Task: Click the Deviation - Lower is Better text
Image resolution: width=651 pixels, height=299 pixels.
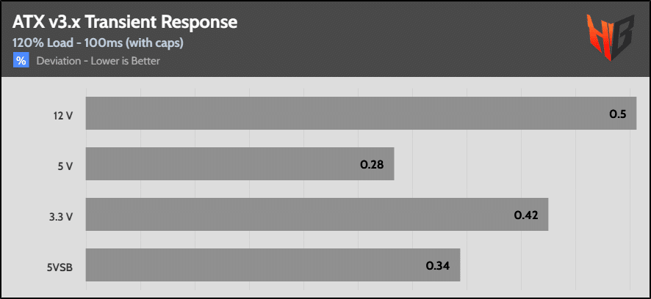Action: coord(98,61)
